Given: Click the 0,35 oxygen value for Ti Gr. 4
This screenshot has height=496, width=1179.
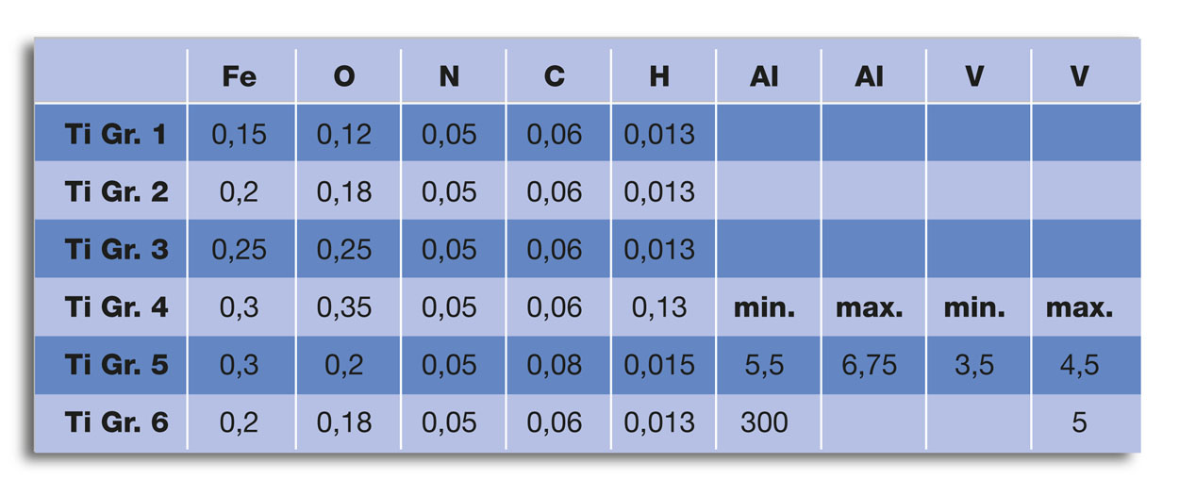Looking at the screenshot, I should (x=344, y=306).
